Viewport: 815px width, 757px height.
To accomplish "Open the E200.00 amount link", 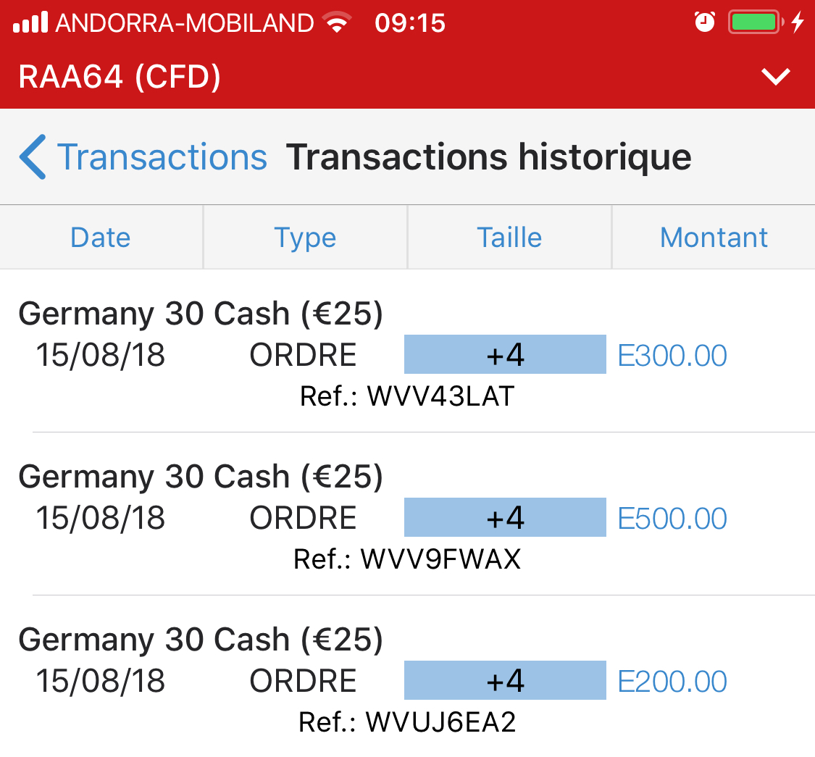I will click(672, 682).
